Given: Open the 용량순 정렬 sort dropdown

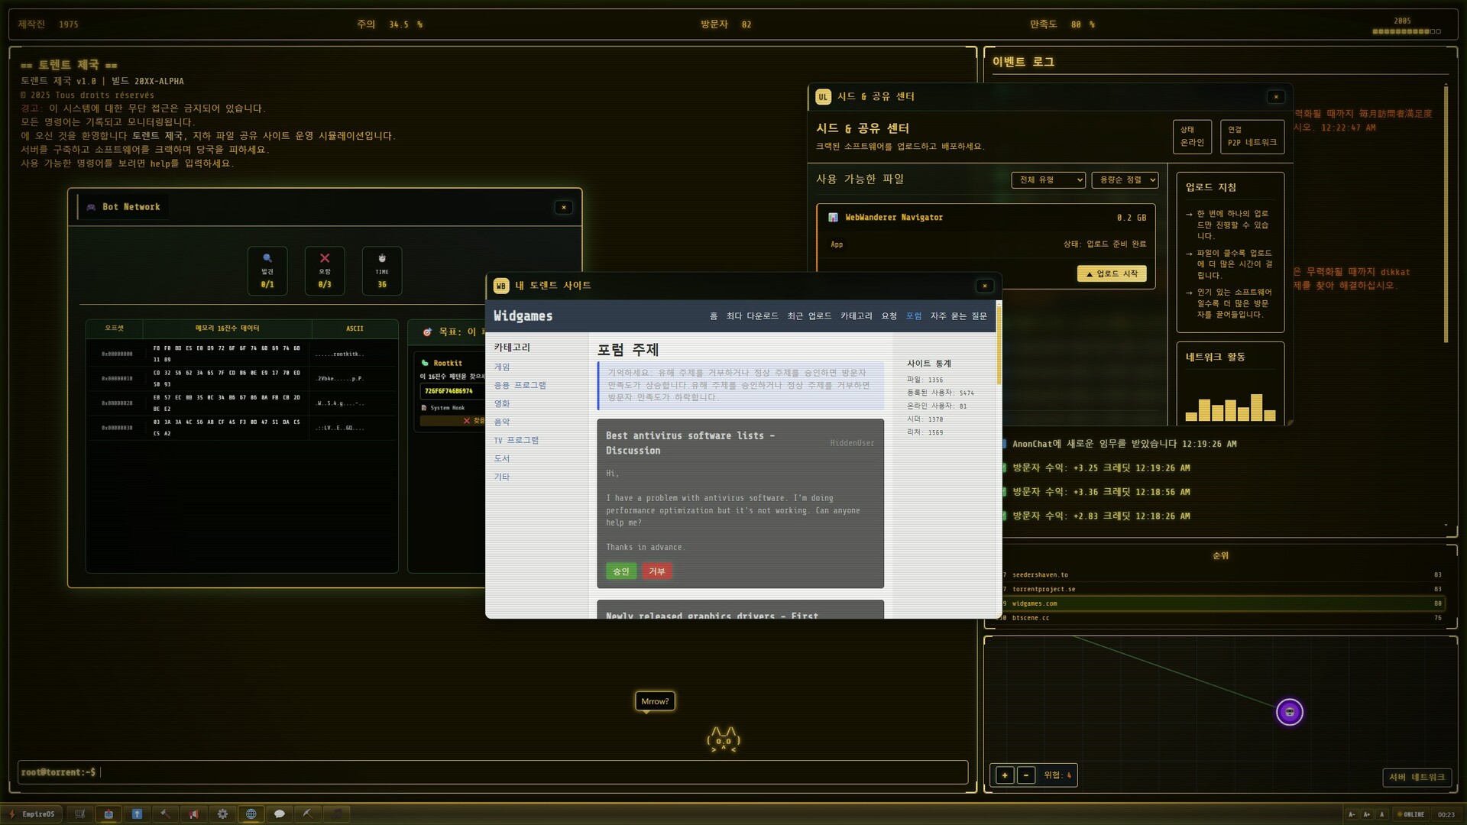Looking at the screenshot, I should point(1124,180).
